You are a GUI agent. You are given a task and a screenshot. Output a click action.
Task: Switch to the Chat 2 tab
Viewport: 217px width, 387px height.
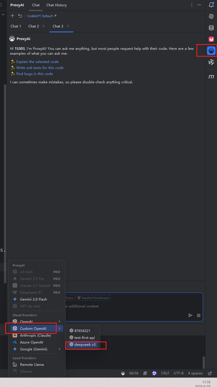pos(33,26)
